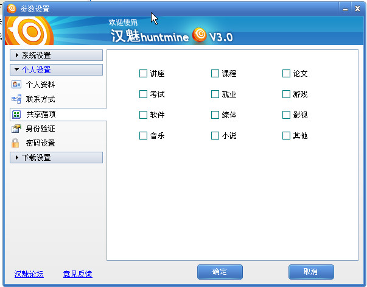Open the 汉魅论坛 link
Screen dimensions: 367x287
(x=29, y=274)
